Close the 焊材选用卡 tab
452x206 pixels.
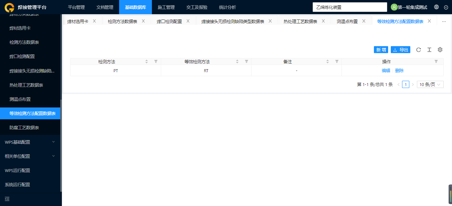coord(94,21)
